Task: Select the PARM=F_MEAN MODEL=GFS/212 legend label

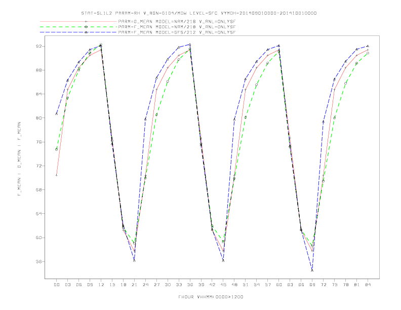Action: pos(177,32)
